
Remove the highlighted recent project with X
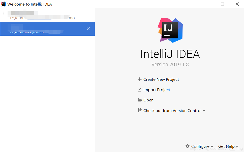88,29
